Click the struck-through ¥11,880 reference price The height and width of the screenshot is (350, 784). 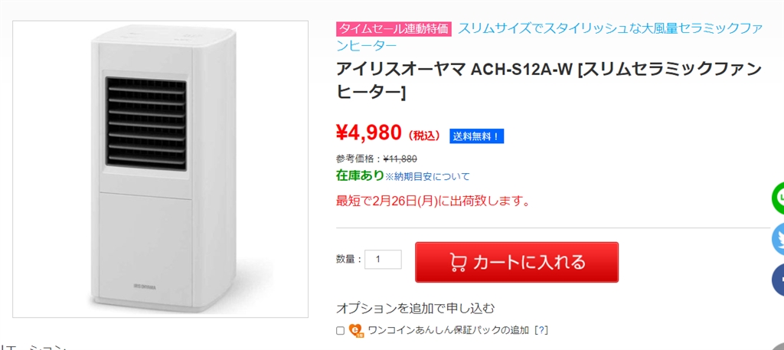click(400, 159)
